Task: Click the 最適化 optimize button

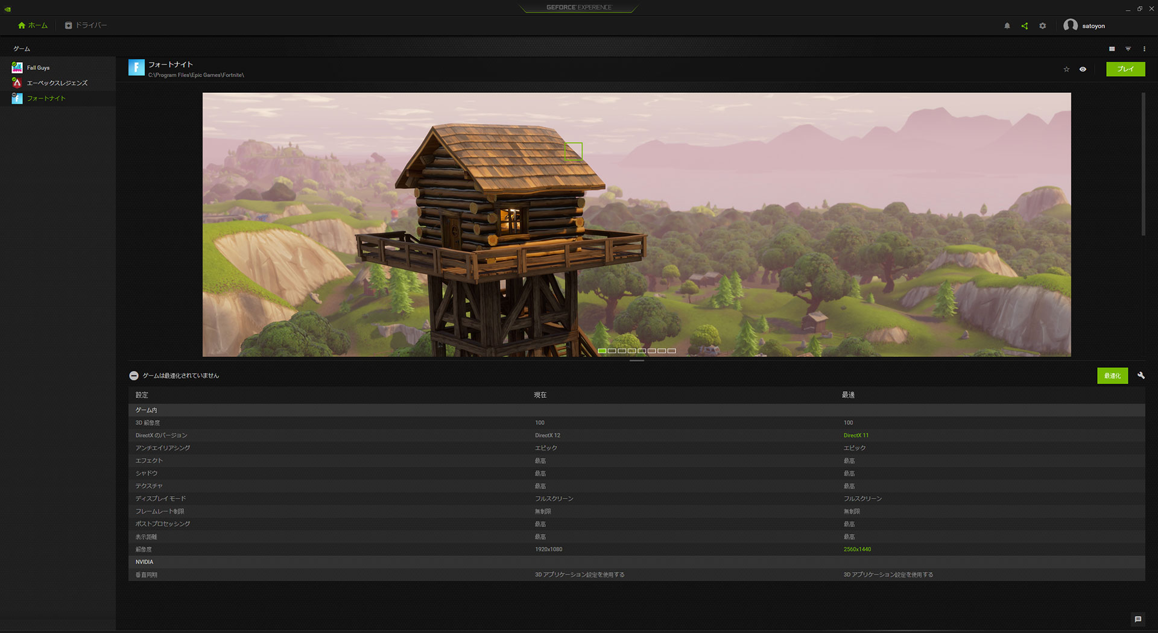Action: coord(1112,376)
